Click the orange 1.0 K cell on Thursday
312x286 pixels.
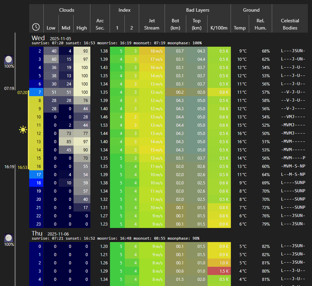(219, 263)
